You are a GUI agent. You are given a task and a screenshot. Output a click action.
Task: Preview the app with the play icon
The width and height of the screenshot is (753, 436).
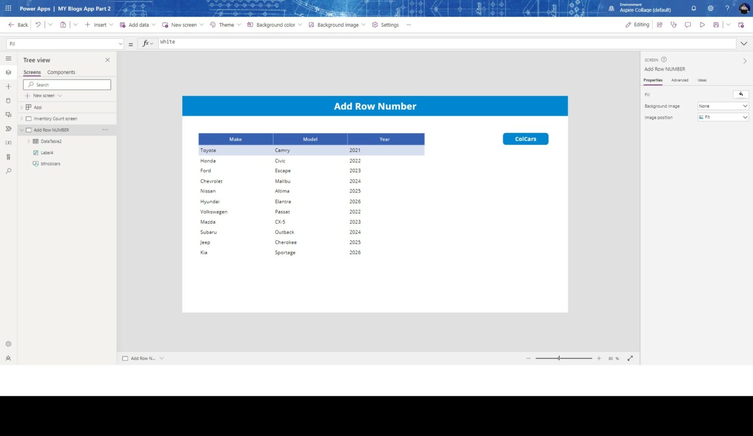pos(702,24)
